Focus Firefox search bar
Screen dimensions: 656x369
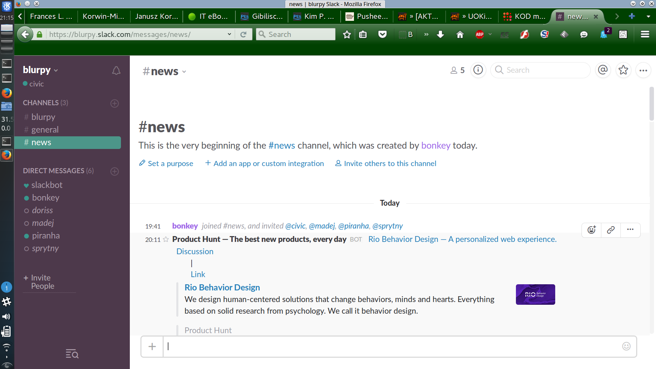point(296,34)
